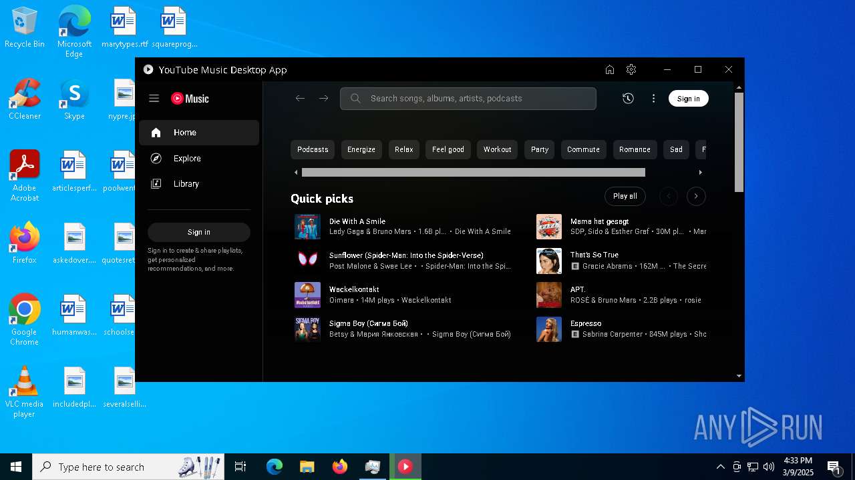Image resolution: width=855 pixels, height=480 pixels.
Task: Play Mama hat gesagt thumbnail
Action: pos(549,227)
